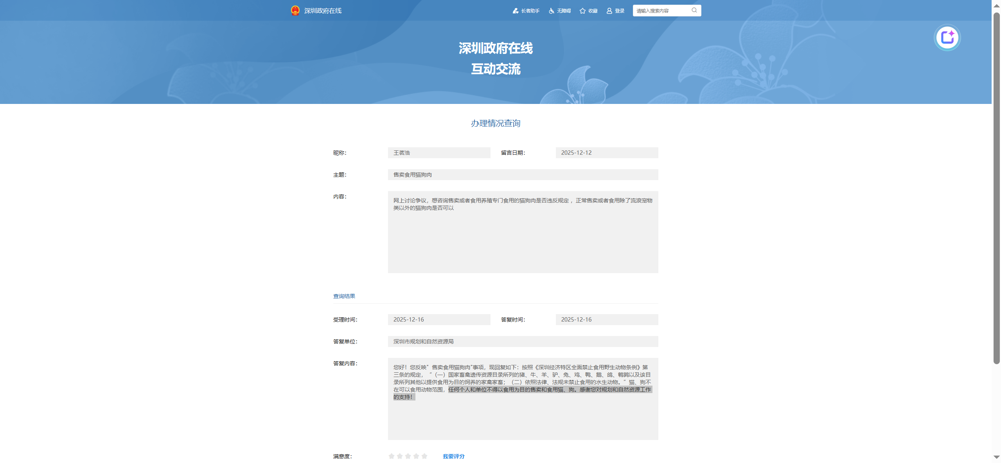The height and width of the screenshot is (463, 1001).
Task: Select the third satisfaction star
Action: coord(408,456)
